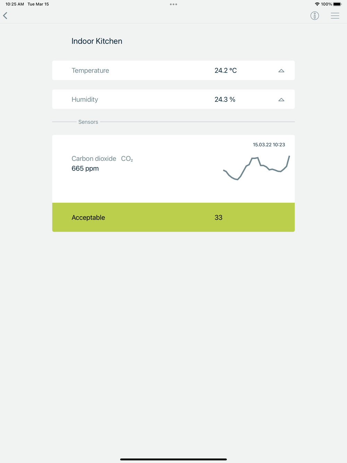Tap the Sensors section divider label
Viewport: 347px width, 463px height.
(88, 122)
